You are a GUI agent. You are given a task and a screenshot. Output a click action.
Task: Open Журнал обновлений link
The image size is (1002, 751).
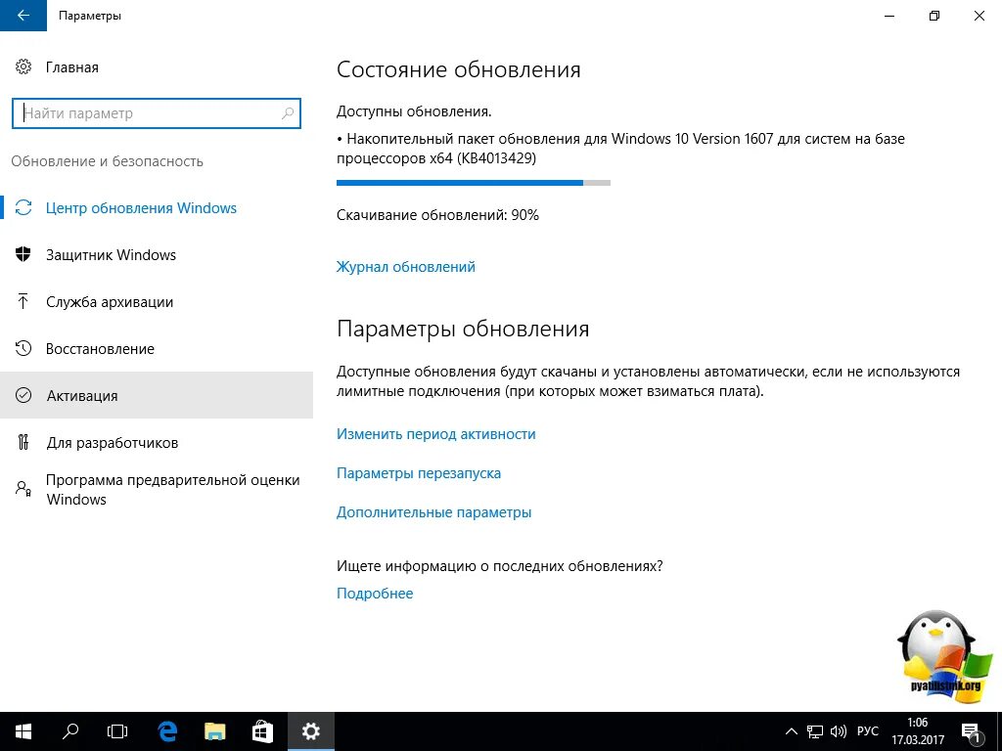(x=406, y=267)
